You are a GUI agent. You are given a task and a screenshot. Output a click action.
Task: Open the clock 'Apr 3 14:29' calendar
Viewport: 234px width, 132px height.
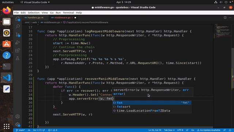pyautogui.click(x=124, y=2)
